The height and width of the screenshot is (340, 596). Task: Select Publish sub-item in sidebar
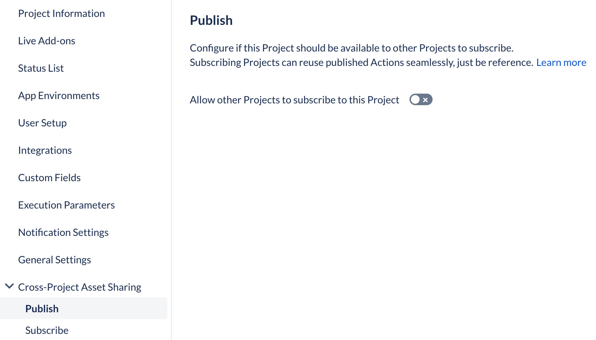coord(42,309)
